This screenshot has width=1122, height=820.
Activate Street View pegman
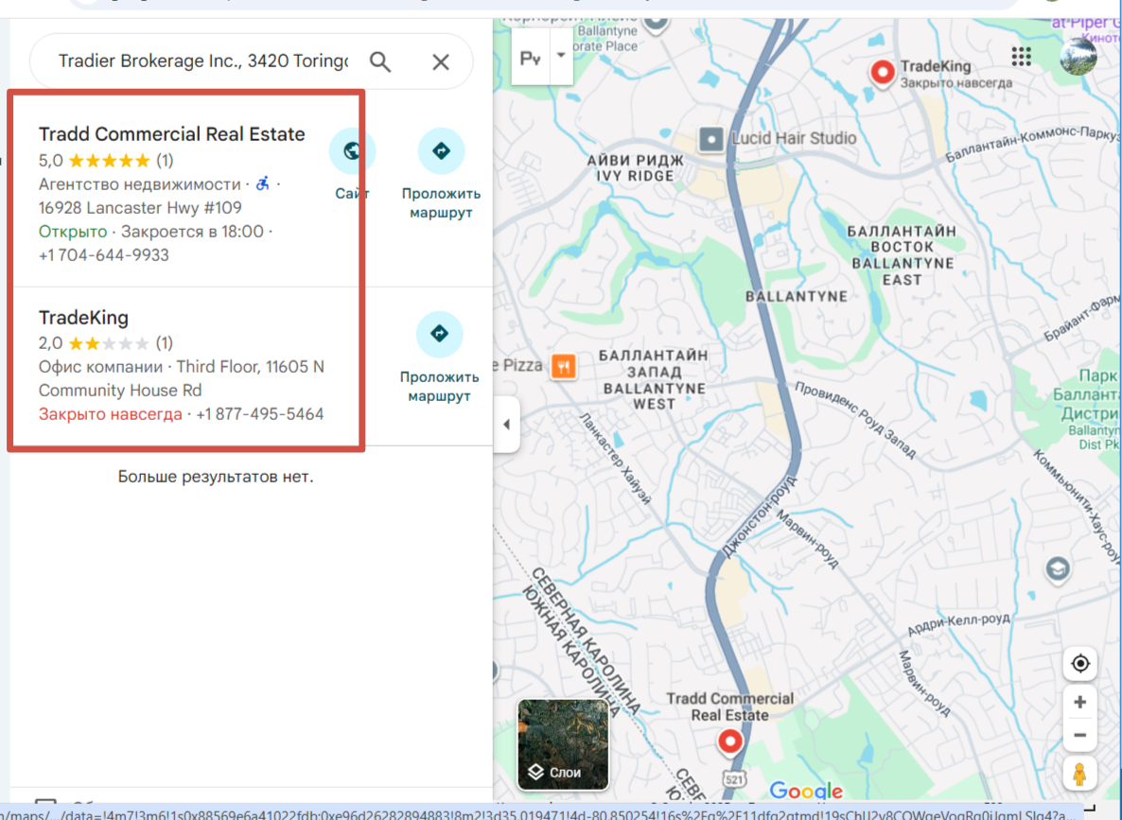1079,773
